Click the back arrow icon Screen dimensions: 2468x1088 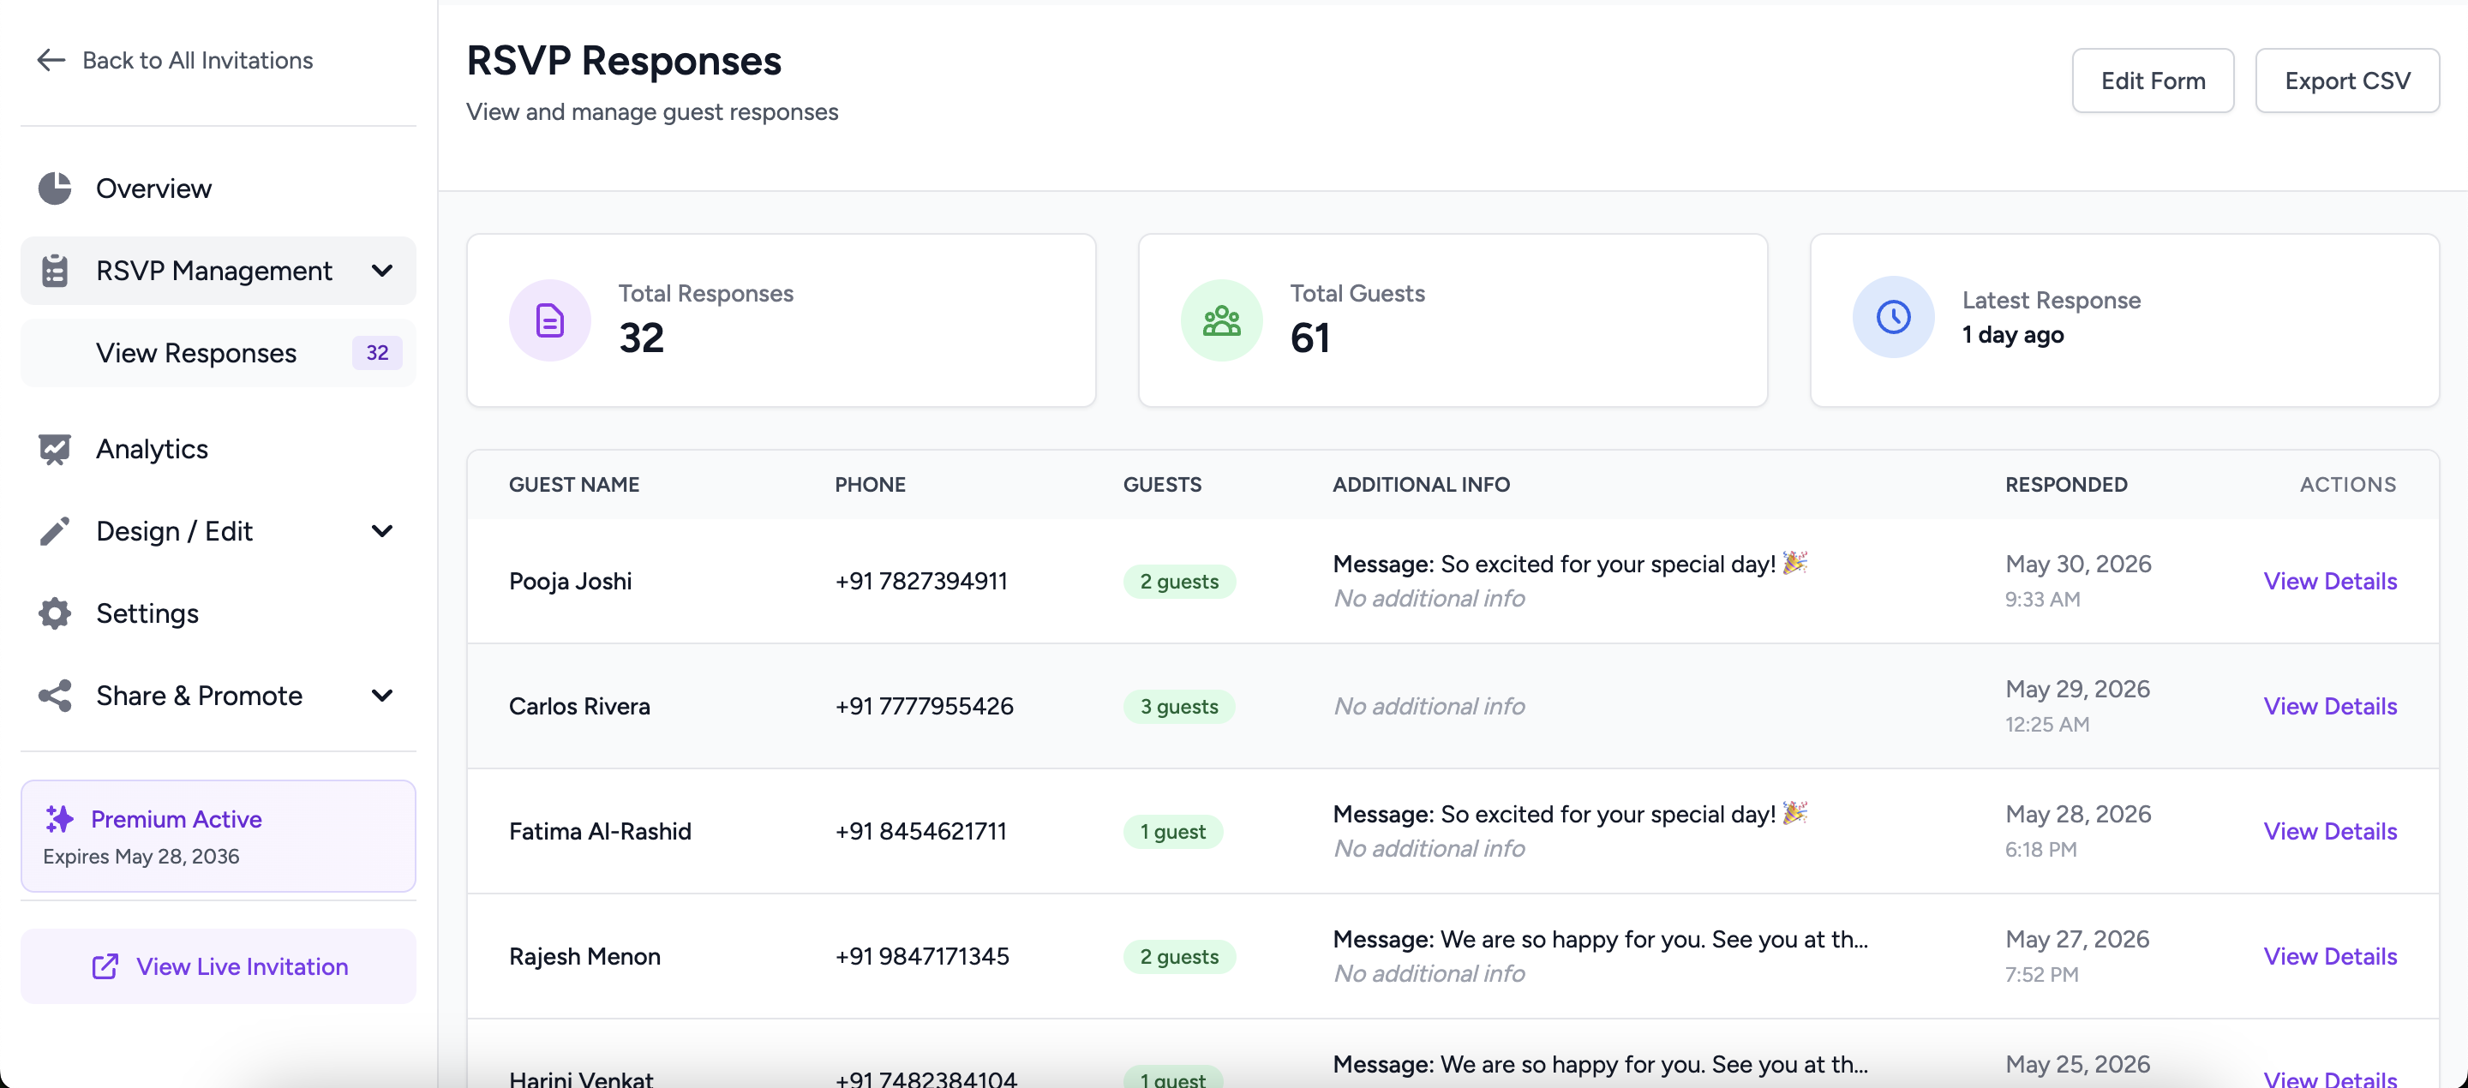point(51,60)
